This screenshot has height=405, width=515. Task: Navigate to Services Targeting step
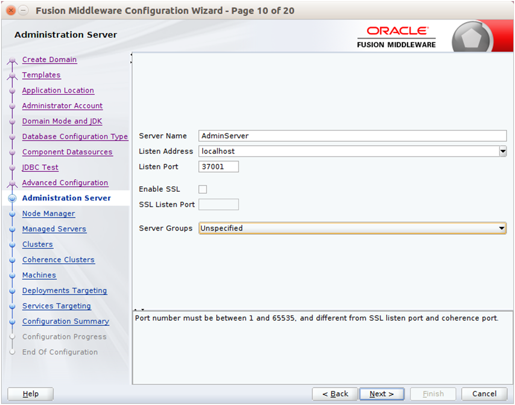tap(56, 306)
